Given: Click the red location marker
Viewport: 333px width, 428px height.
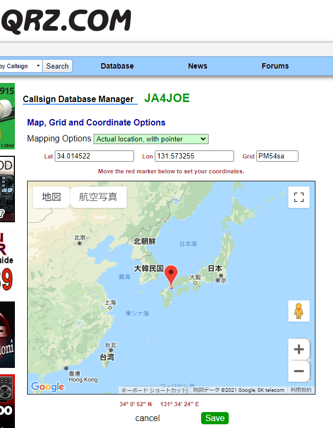Looking at the screenshot, I should pyautogui.click(x=171, y=275).
